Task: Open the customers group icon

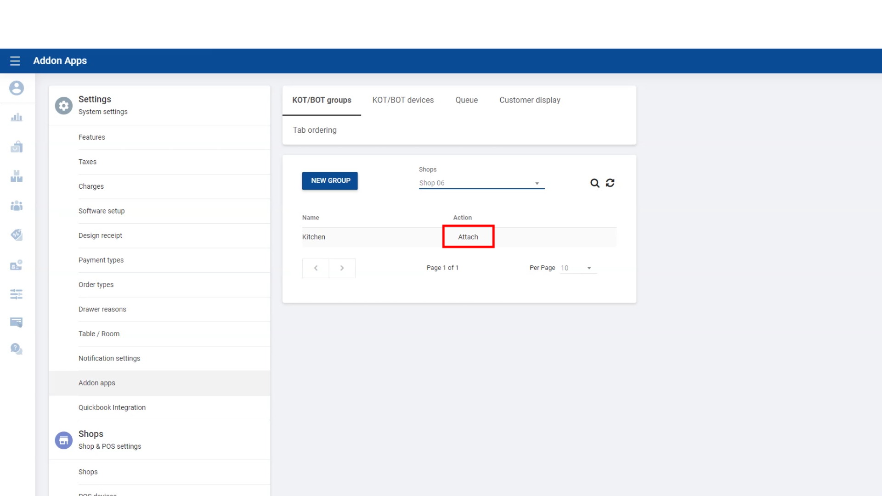Action: pos(17,205)
